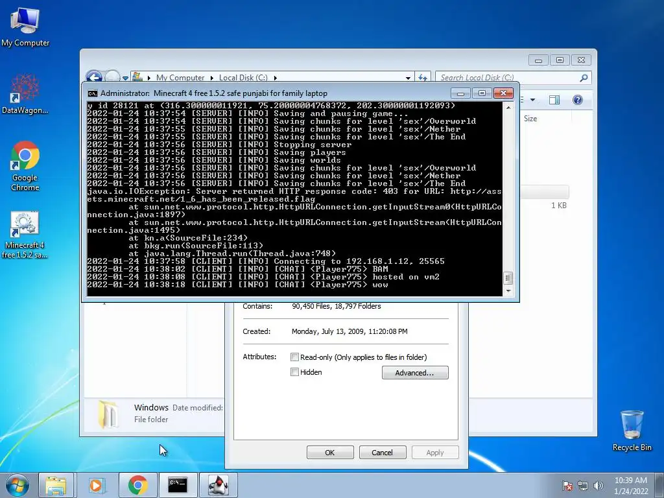Select Local Disk (C:) breadcrumb segment
The image size is (664, 498).
click(243, 78)
